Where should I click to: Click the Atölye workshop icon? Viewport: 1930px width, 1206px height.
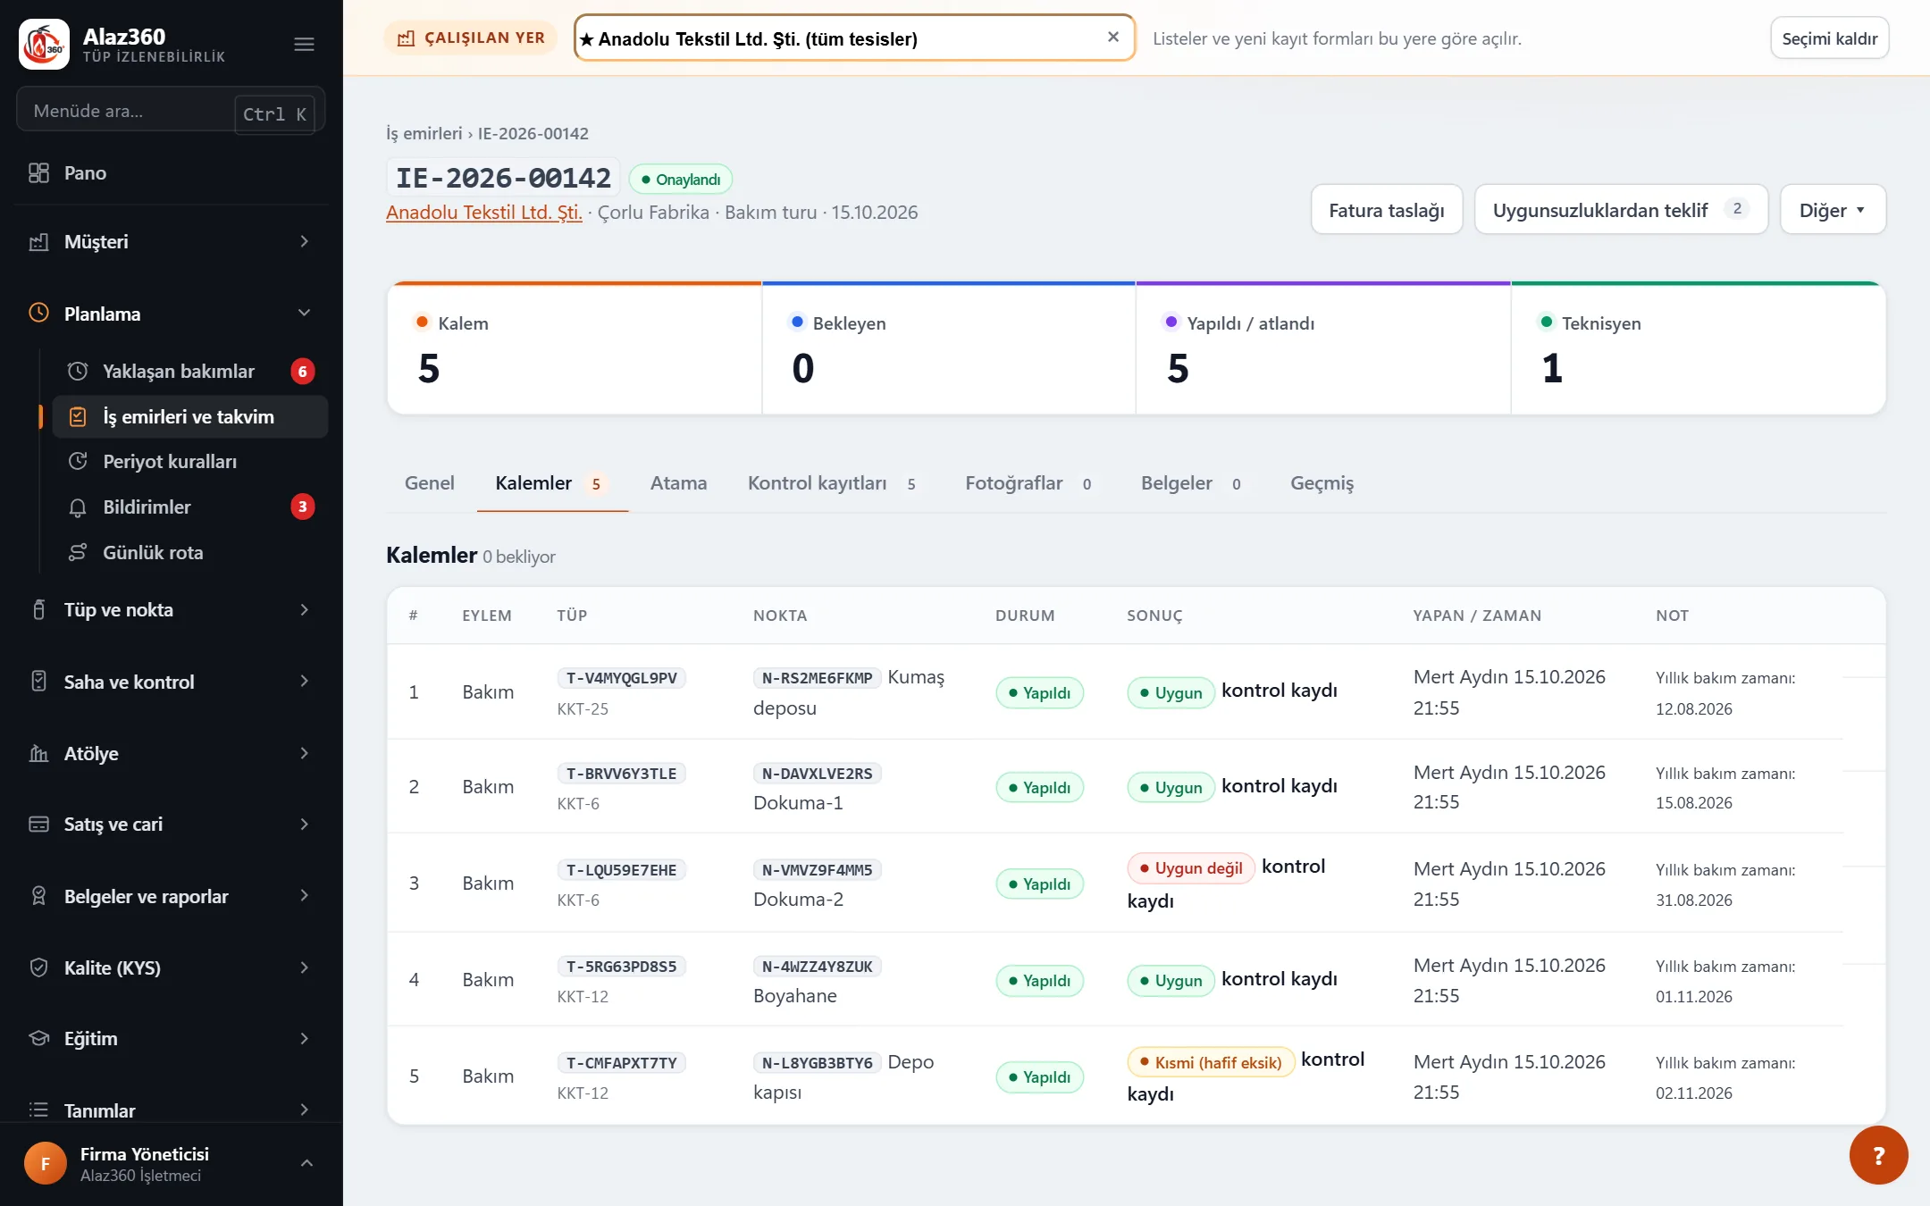tap(38, 754)
